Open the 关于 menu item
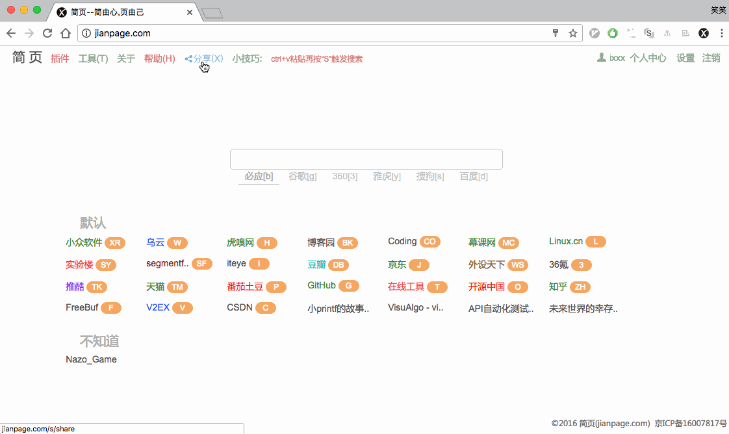The width and height of the screenshot is (729, 434). (x=126, y=58)
